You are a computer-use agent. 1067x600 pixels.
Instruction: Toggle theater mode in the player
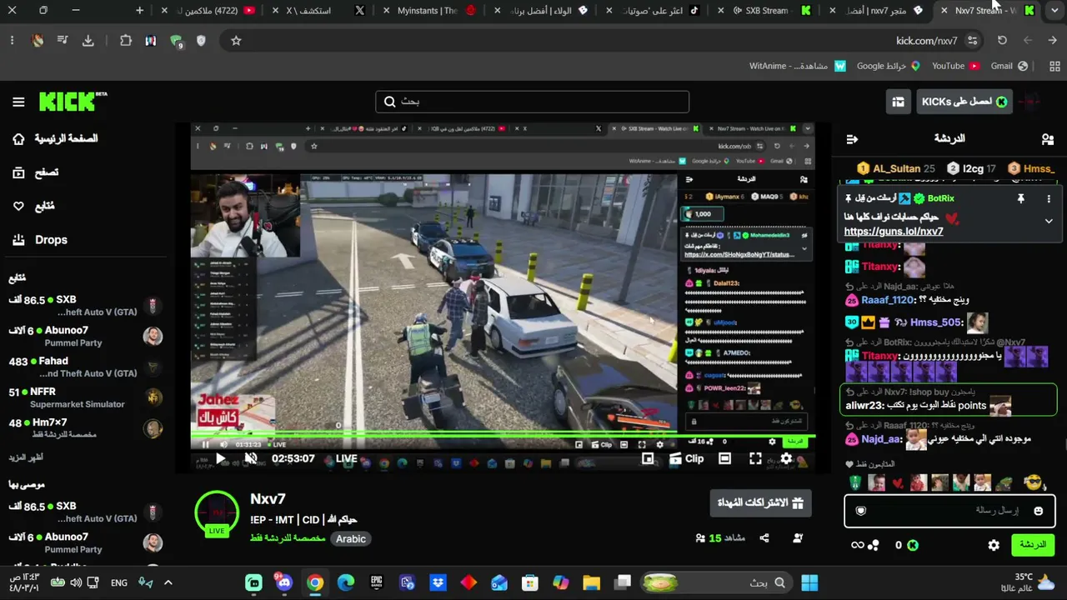(724, 459)
